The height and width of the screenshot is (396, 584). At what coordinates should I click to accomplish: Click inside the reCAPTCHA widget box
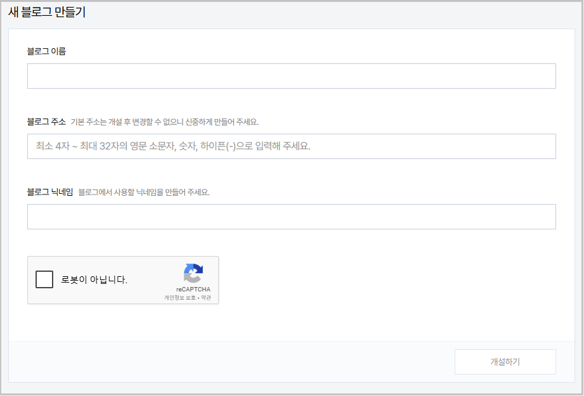(122, 279)
